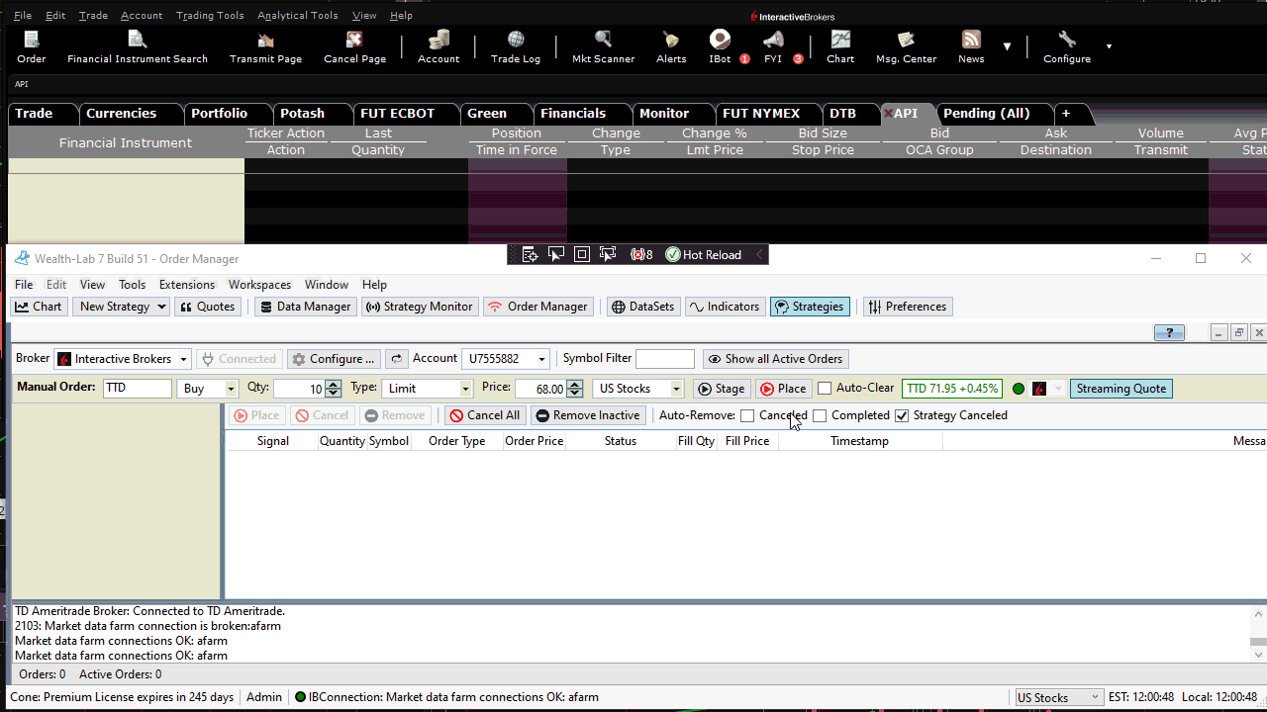1267x712 pixels.
Task: Expand the arrow next to News icon
Action: [1007, 46]
